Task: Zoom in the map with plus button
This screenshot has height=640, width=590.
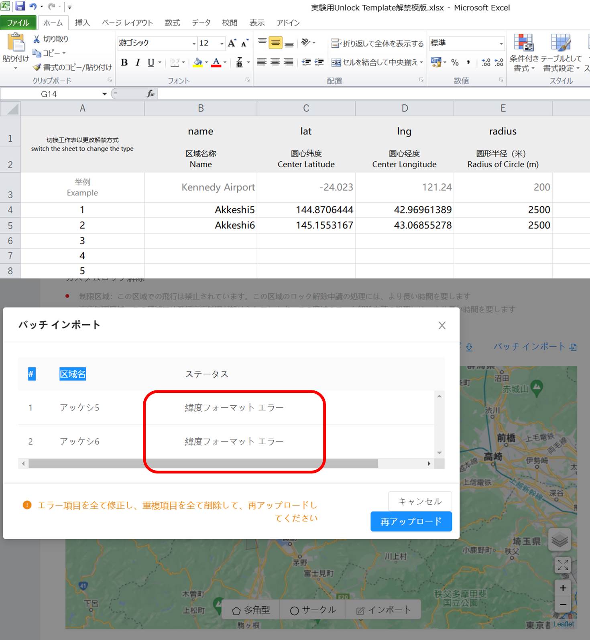Action: [x=563, y=587]
